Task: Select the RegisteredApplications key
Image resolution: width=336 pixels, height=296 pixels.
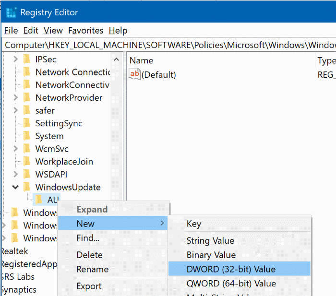Action: (29, 264)
